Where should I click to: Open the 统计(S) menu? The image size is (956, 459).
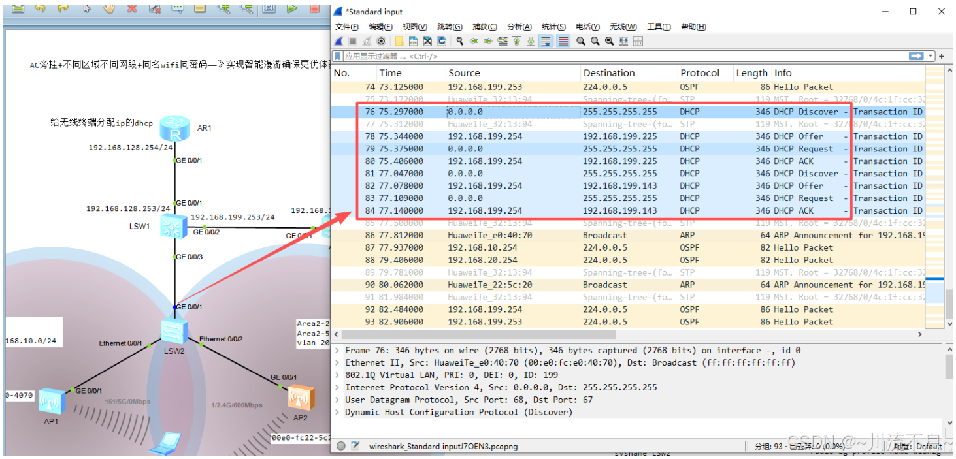point(553,27)
